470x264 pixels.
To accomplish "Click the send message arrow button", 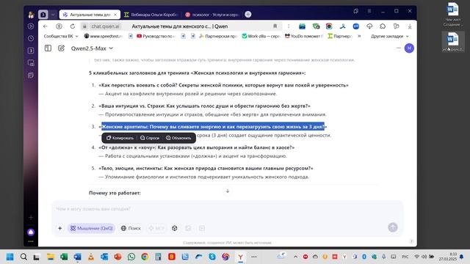I will (x=393, y=227).
